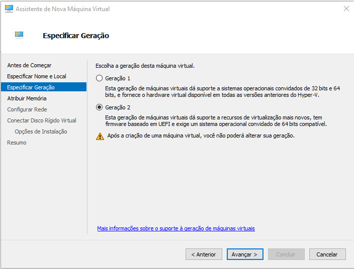The image size is (354, 269).
Task: Jump to Atribuir Memória step
Action: coord(27,98)
